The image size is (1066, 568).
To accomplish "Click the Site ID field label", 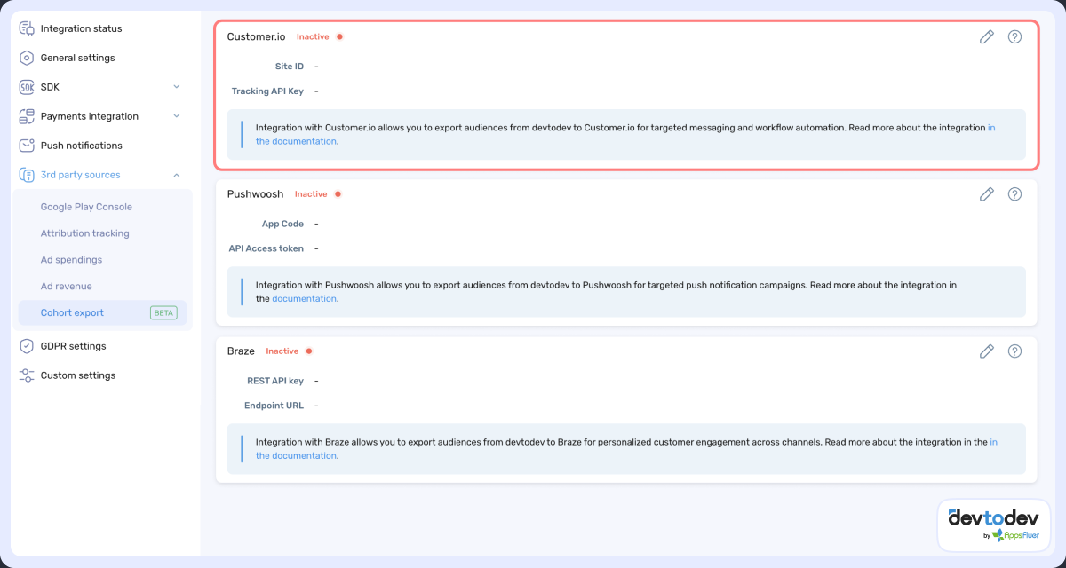I will (x=290, y=67).
